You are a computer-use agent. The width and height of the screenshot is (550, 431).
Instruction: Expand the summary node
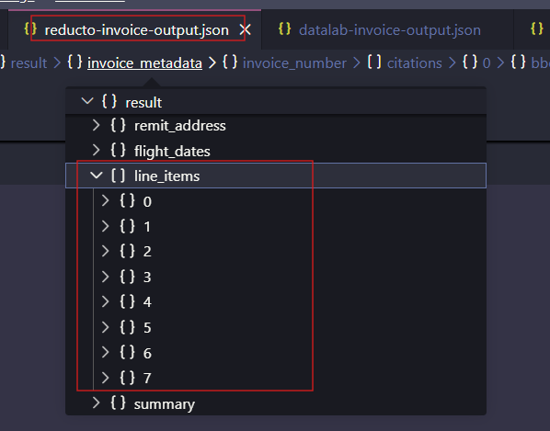(96, 403)
